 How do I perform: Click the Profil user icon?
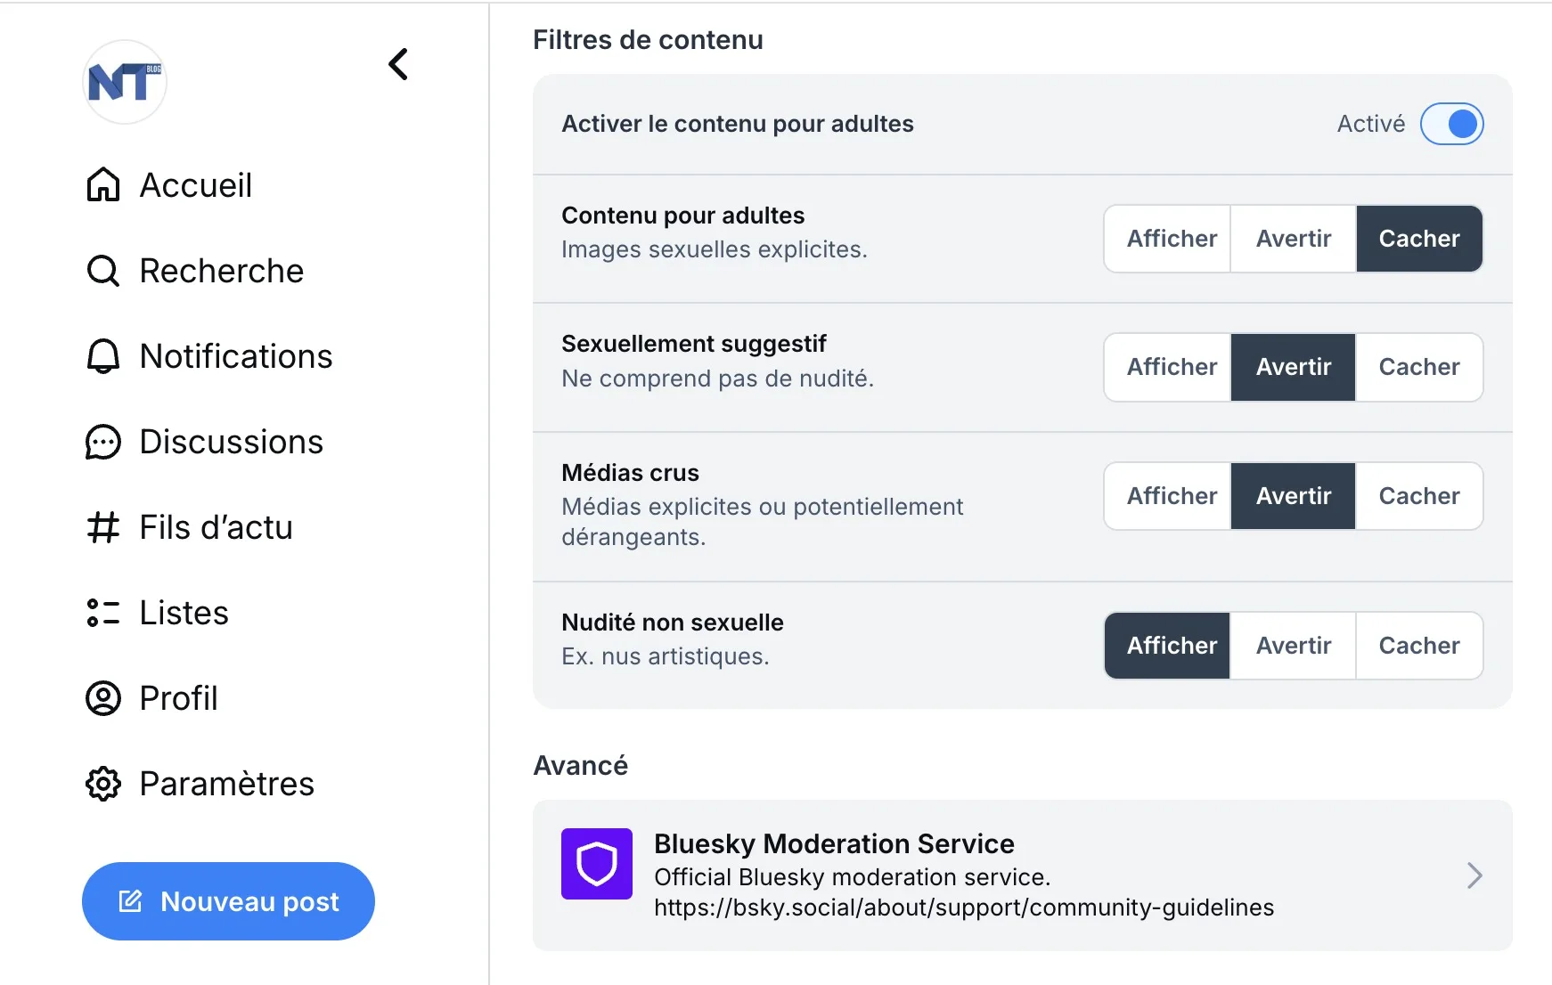point(103,698)
